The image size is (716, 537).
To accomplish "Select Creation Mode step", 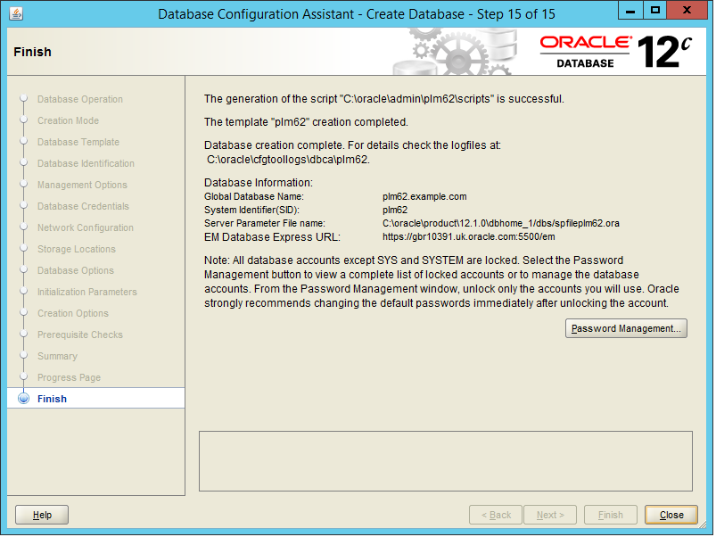I will point(68,120).
